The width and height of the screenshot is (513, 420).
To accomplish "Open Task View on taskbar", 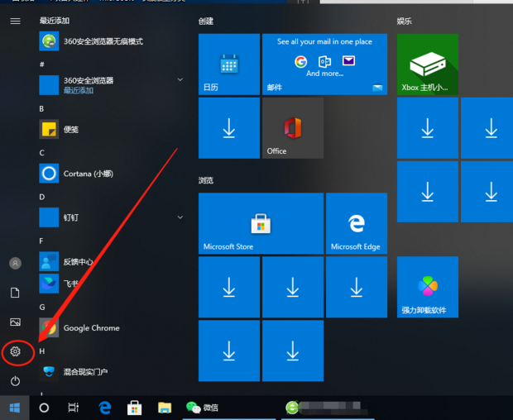I will coord(74,408).
